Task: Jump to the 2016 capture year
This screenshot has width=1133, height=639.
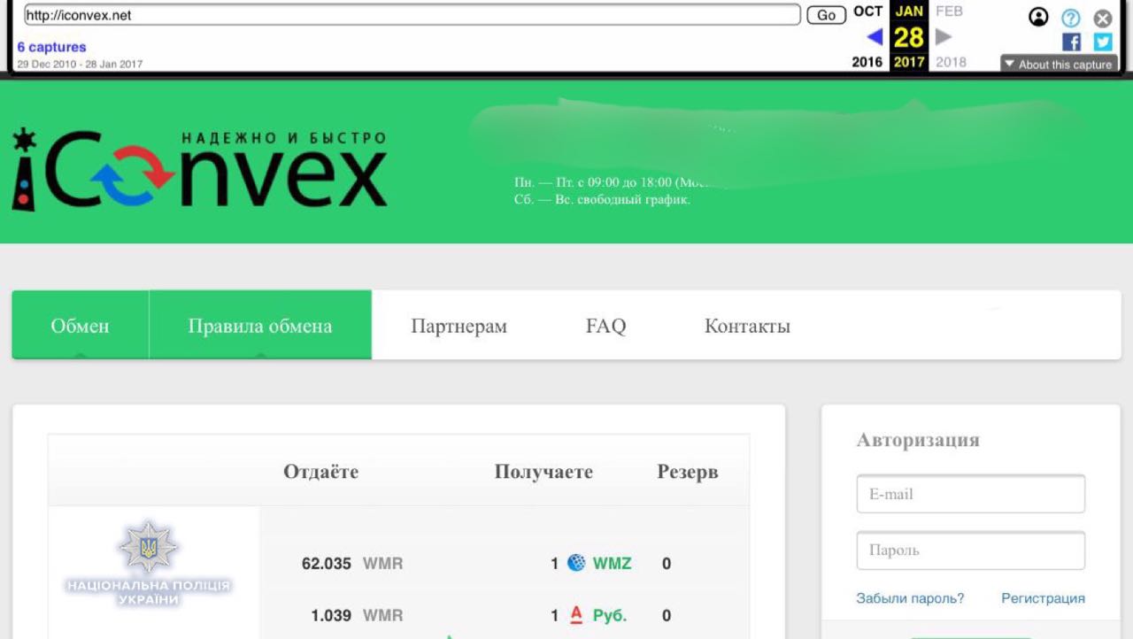Action: tap(867, 62)
